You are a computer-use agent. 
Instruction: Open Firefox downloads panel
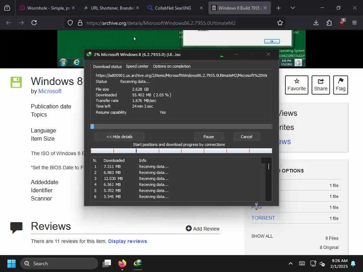[316, 23]
